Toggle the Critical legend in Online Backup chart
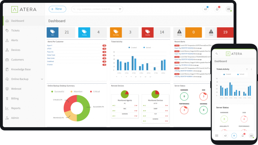Image resolution: width=258 pixels, height=145 pixels. point(95,91)
